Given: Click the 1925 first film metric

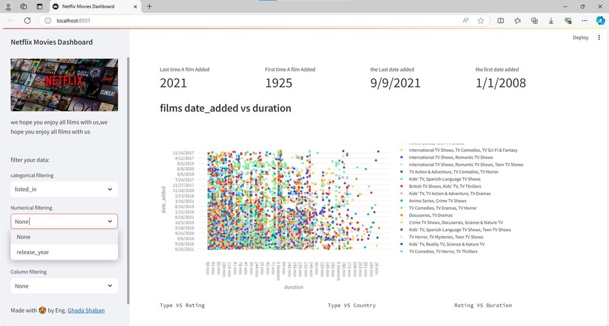Looking at the screenshot, I should [278, 83].
